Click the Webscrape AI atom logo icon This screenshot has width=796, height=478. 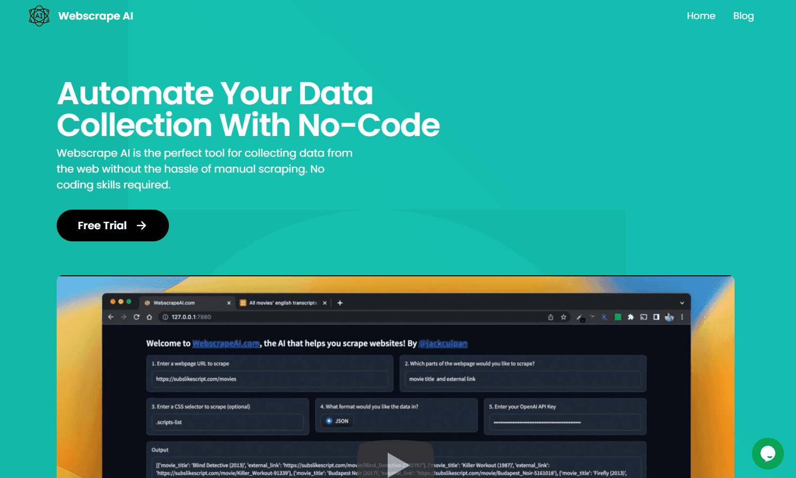point(39,16)
